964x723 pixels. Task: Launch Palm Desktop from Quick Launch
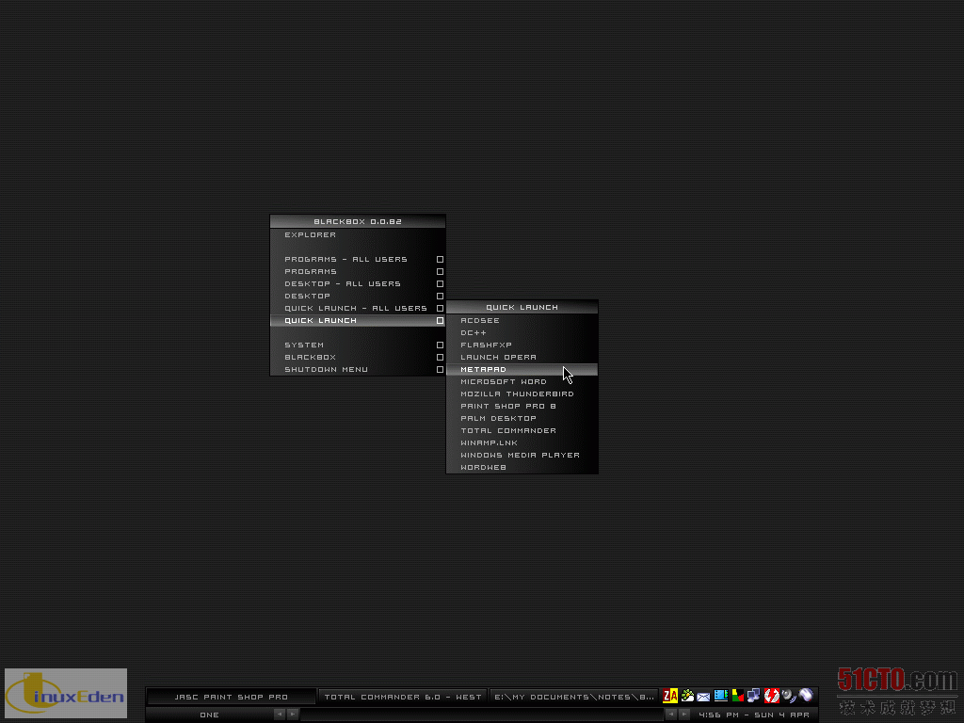pos(522,419)
